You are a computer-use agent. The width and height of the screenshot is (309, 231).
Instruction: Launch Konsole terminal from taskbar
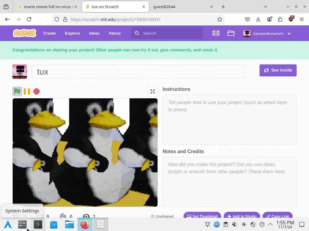click(x=38, y=224)
